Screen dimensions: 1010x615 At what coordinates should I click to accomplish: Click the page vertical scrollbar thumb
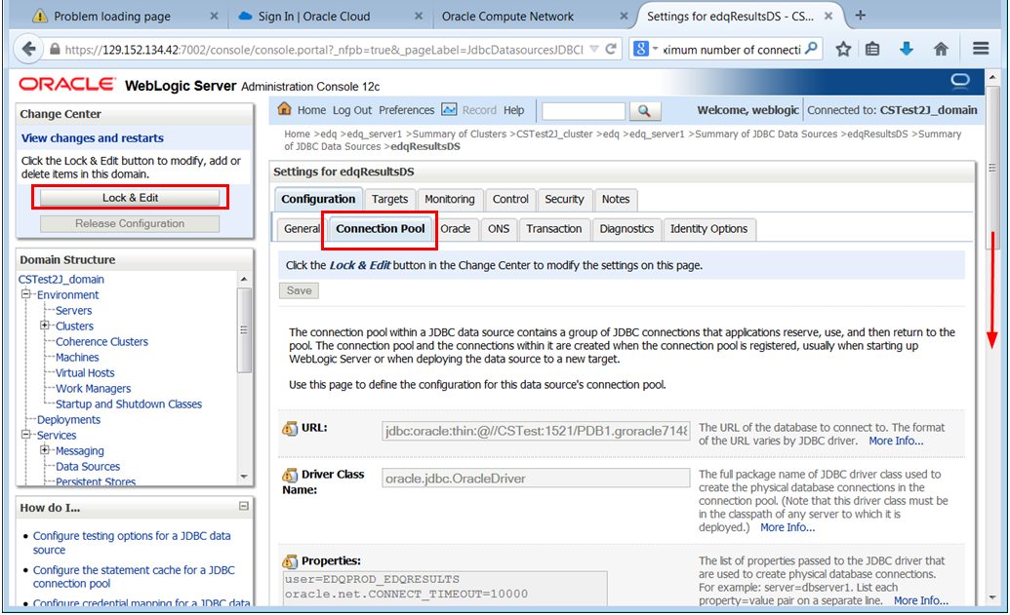pos(992,168)
